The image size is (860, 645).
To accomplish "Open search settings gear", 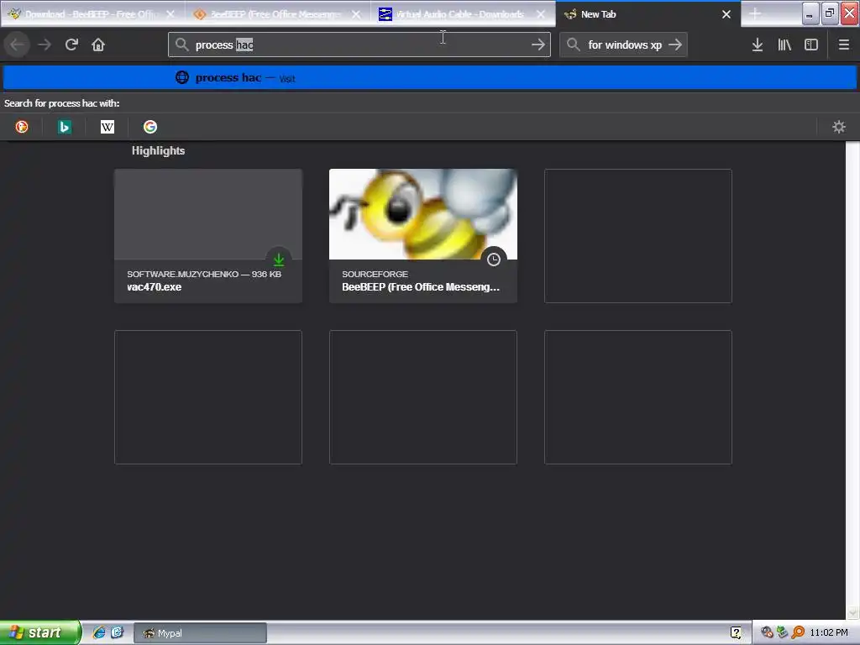I will 839,127.
